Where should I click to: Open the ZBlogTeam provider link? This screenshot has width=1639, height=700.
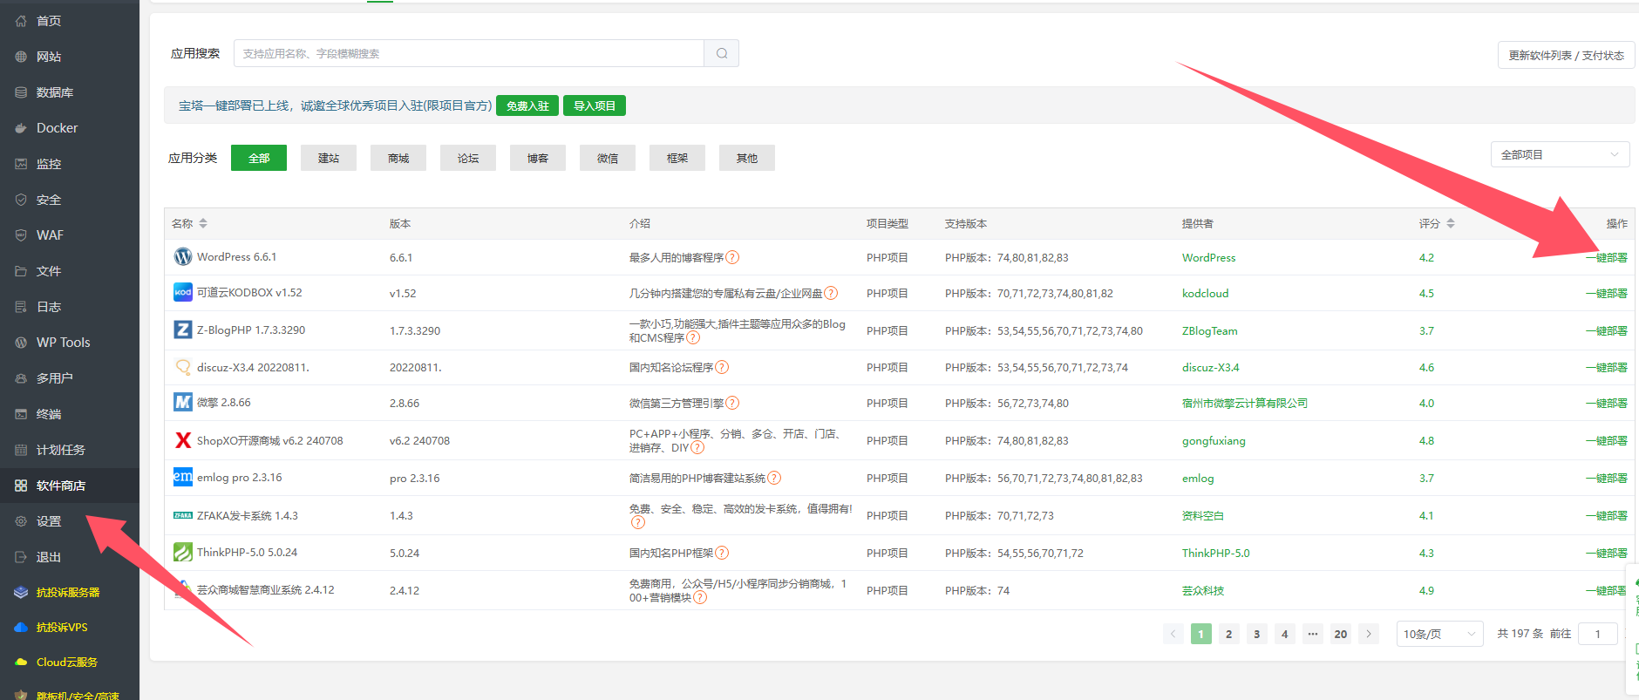[1209, 330]
